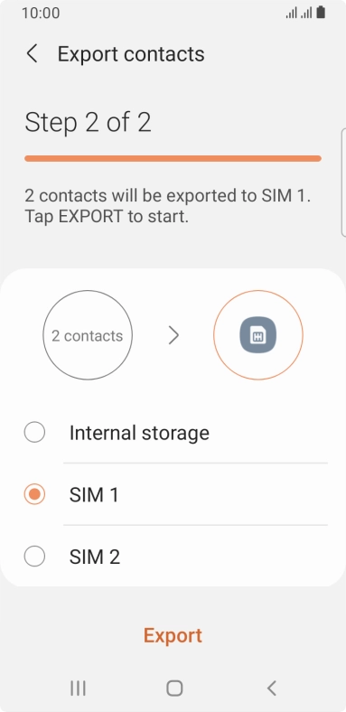Tap the orange step progress bar
346x712 pixels.
click(173, 158)
